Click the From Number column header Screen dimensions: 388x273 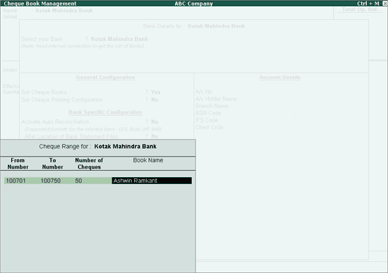point(18,164)
